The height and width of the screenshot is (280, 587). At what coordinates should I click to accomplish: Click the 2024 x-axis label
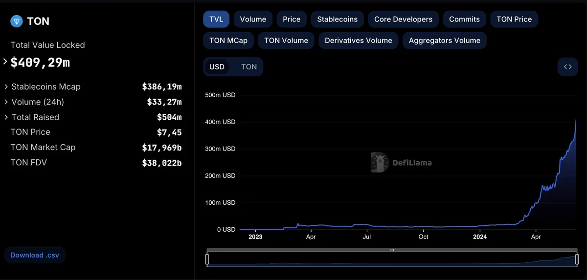480,237
